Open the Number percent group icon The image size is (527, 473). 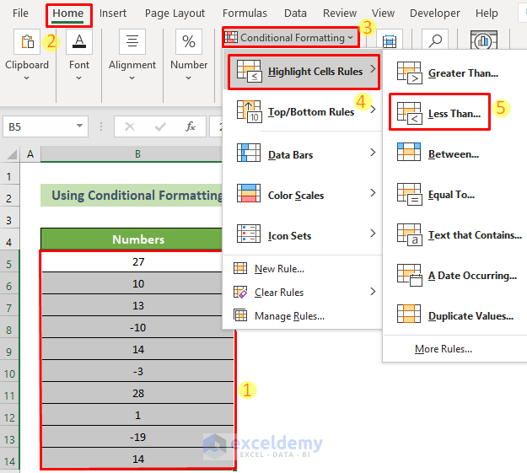189,41
